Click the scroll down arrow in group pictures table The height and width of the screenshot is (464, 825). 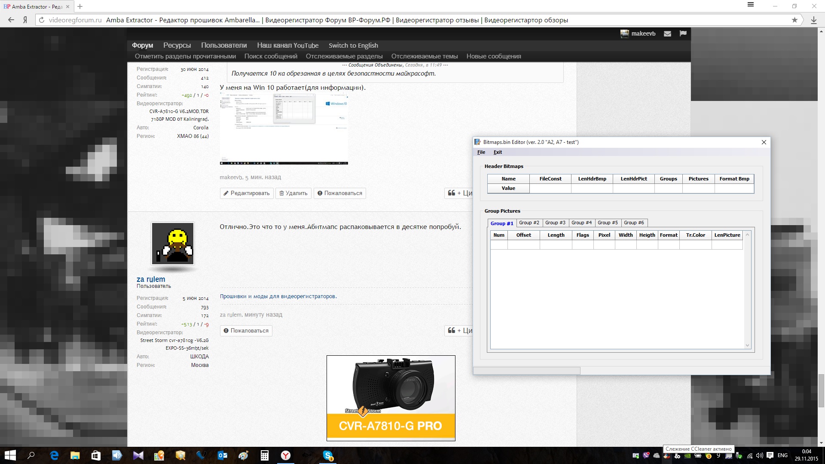click(x=747, y=345)
